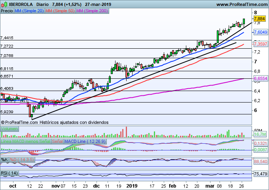Click the tallest red volume bar in december
Screen dimensions: 269x190
point(127,132)
